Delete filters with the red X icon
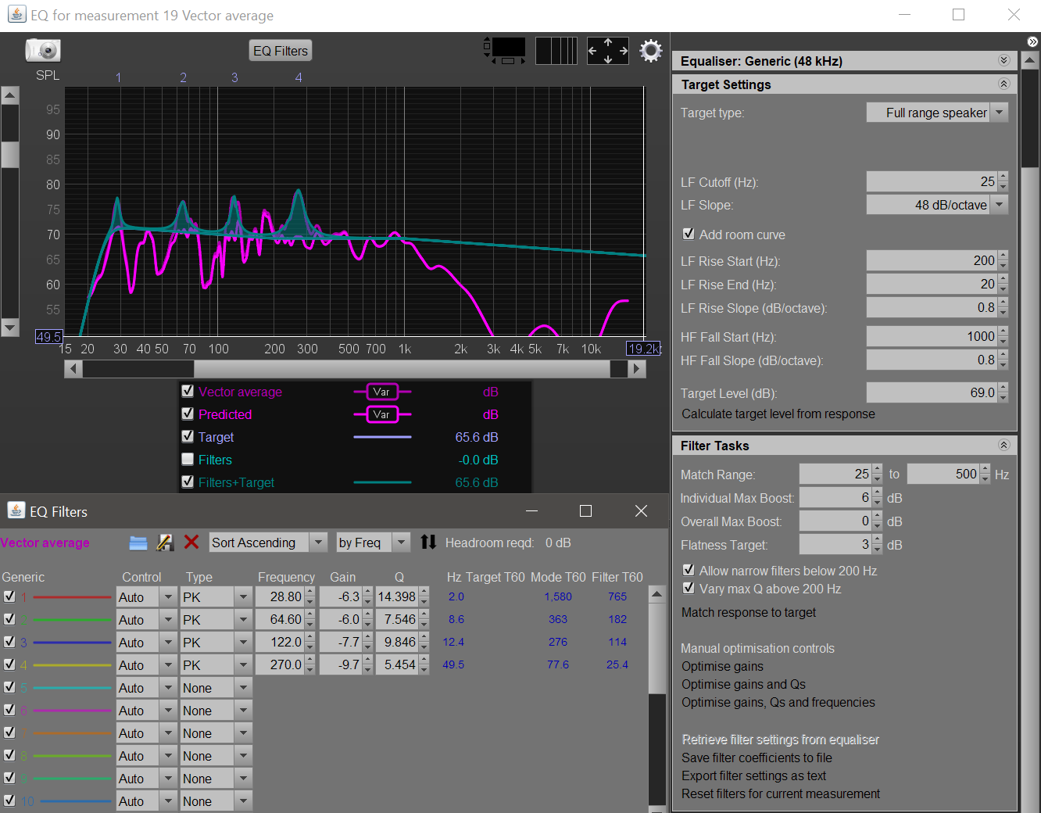Viewport: 1041px width, 813px height. pyautogui.click(x=191, y=542)
